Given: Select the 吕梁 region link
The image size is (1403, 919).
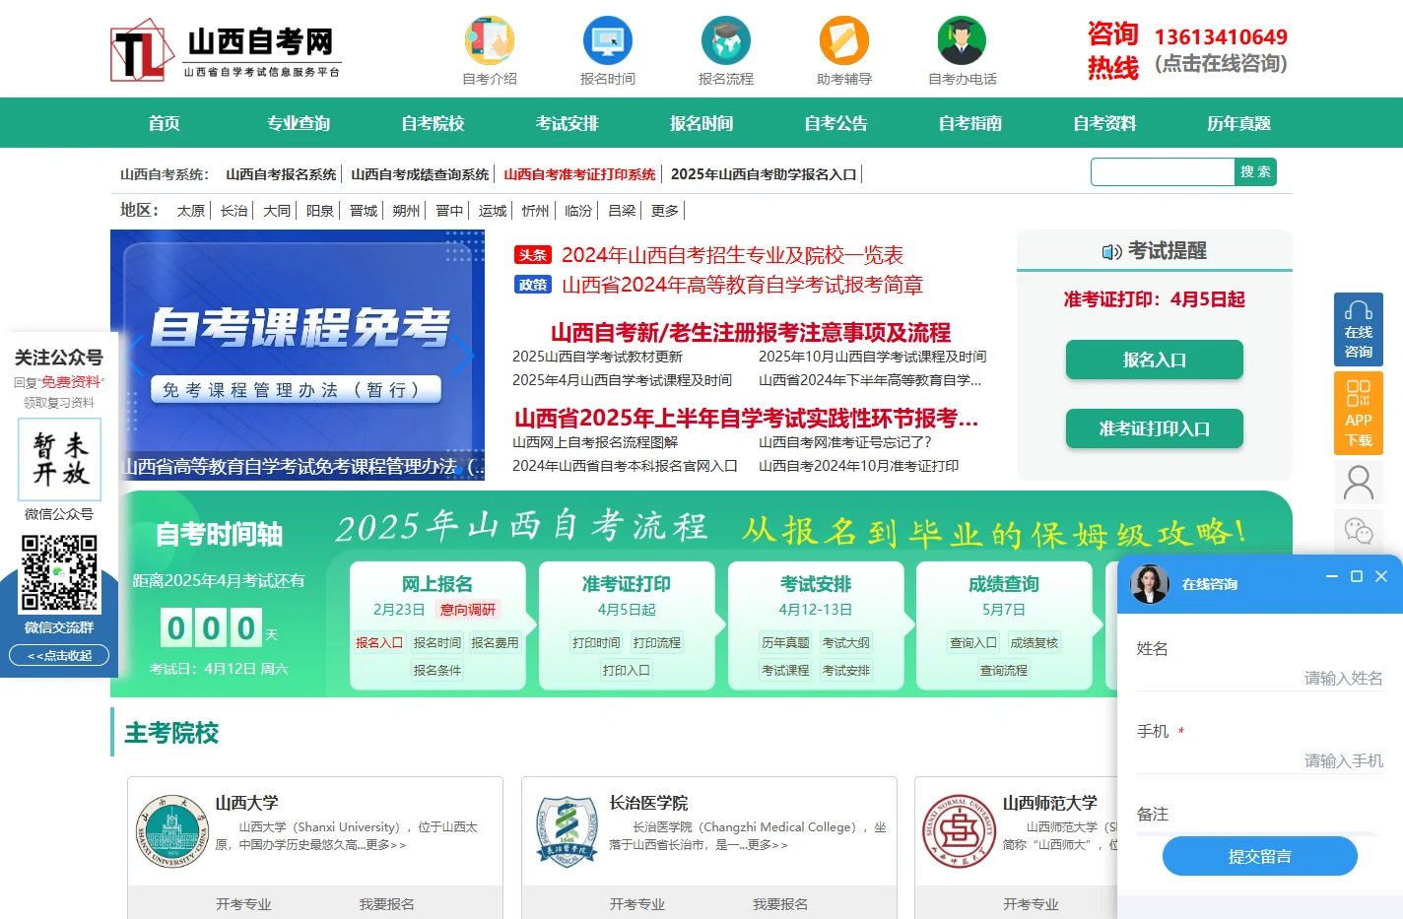Looking at the screenshot, I should pos(622,211).
